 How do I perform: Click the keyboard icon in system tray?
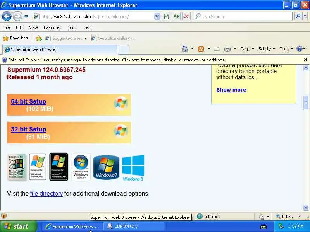[263, 227]
